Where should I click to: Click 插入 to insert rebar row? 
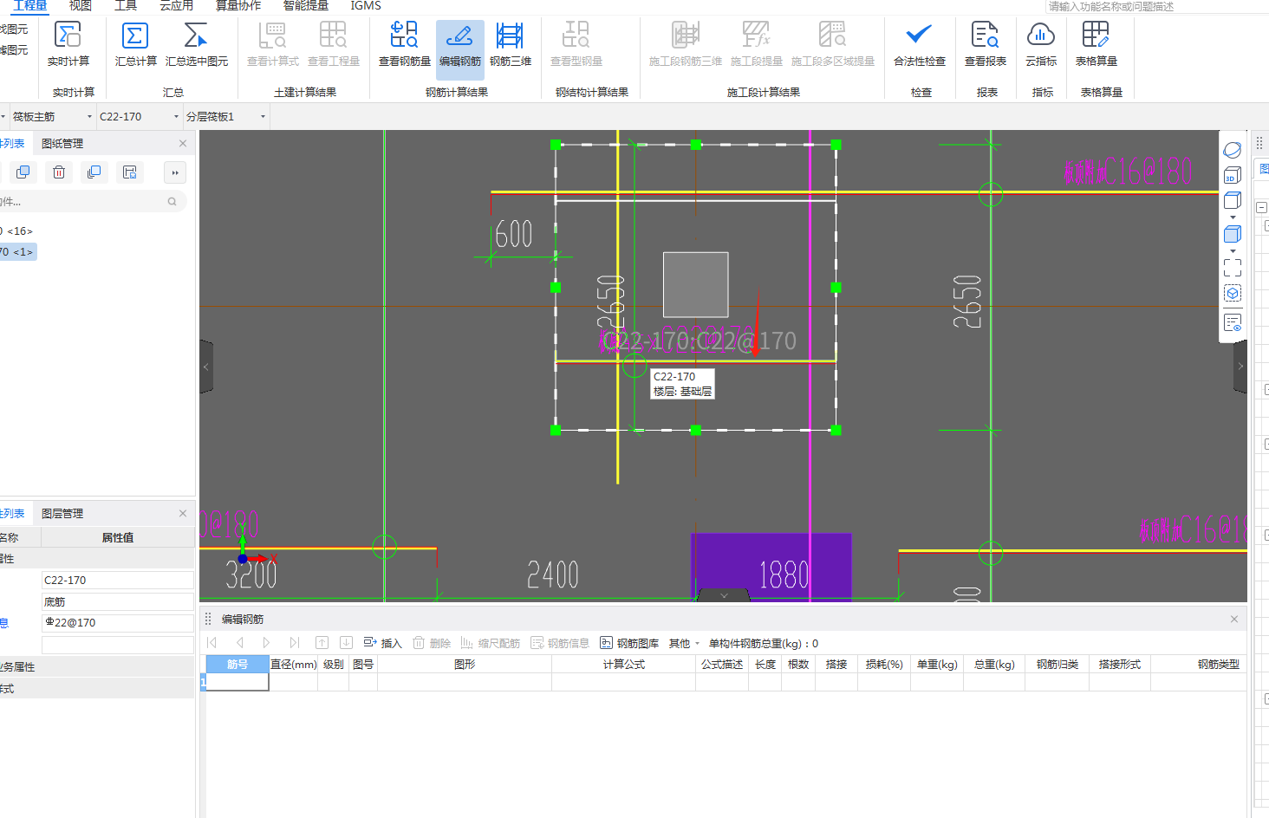pyautogui.click(x=382, y=643)
